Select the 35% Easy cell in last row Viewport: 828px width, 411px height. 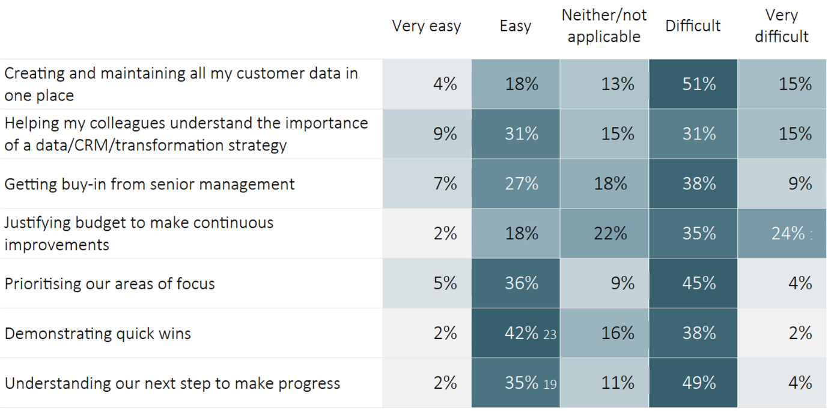tap(516, 383)
